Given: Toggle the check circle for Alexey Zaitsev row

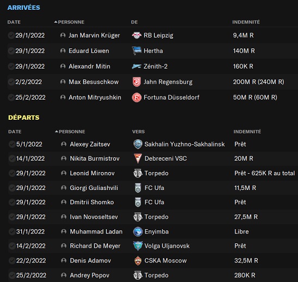Looking at the screenshot, I should pos(12,144).
